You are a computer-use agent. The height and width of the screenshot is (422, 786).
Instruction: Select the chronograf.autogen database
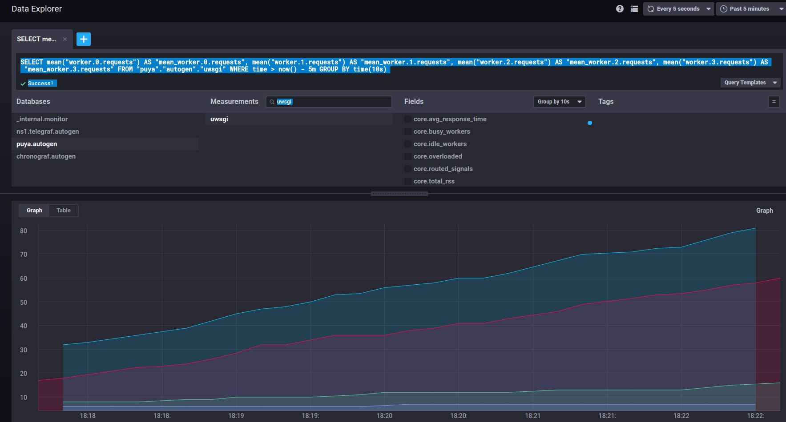(105, 156)
